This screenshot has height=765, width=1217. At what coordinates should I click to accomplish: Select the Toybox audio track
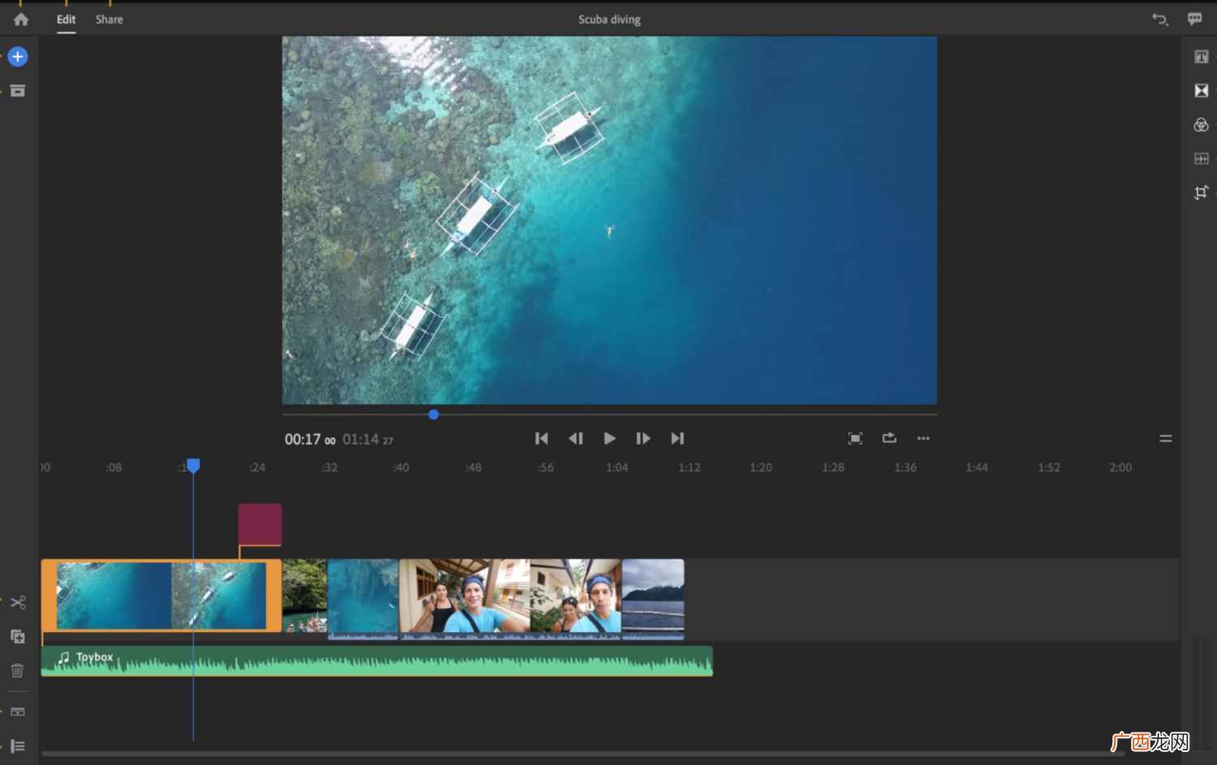point(377,661)
